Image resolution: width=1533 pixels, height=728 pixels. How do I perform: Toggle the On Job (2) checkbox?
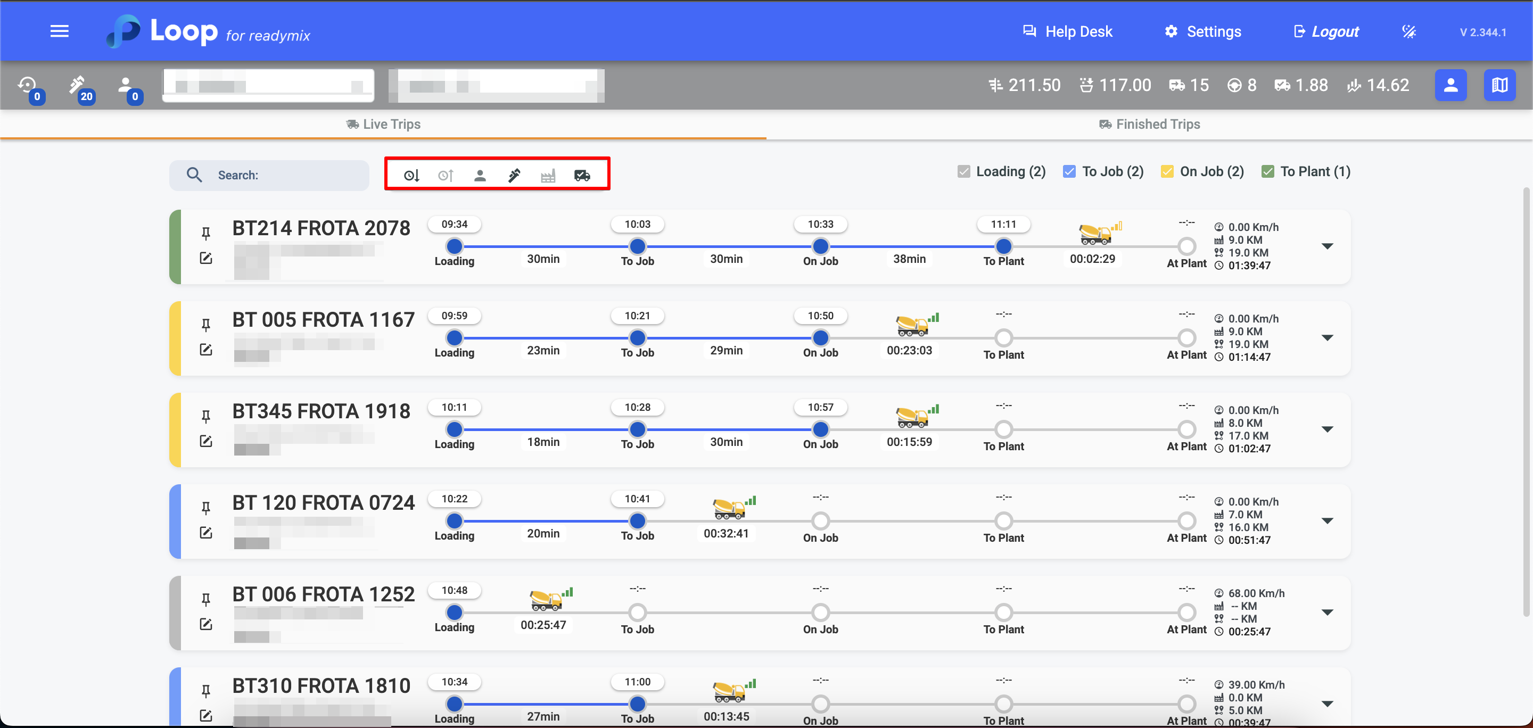click(1167, 172)
